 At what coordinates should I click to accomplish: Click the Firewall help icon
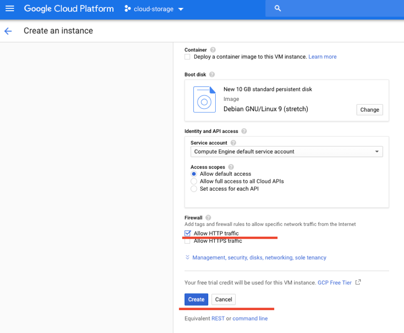coord(208,218)
